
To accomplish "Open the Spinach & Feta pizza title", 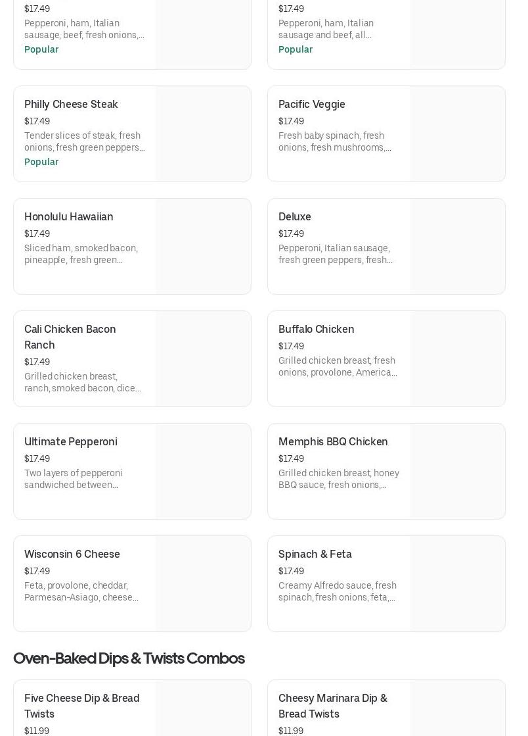I will pyautogui.click(x=315, y=554).
